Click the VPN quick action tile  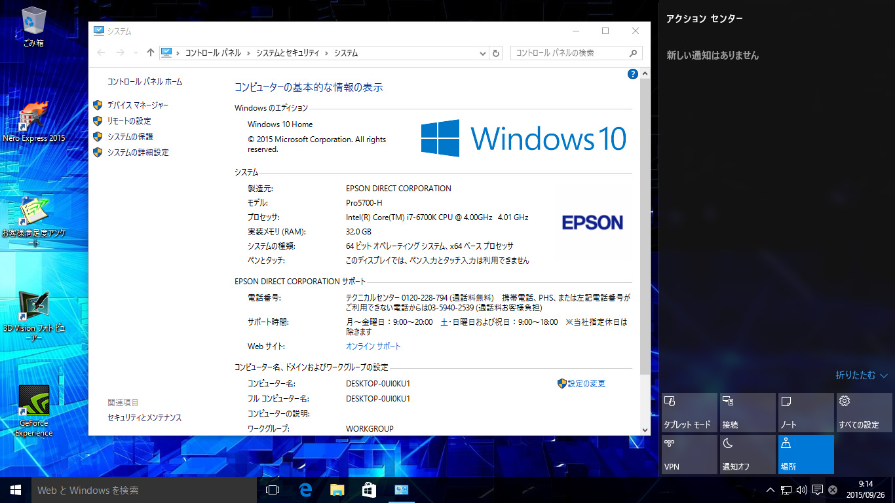(x=689, y=455)
